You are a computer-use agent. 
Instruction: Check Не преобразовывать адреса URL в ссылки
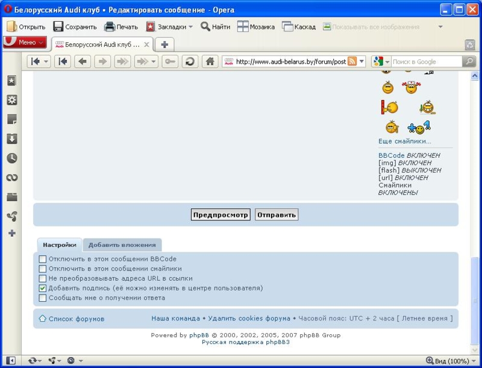[x=42, y=279]
